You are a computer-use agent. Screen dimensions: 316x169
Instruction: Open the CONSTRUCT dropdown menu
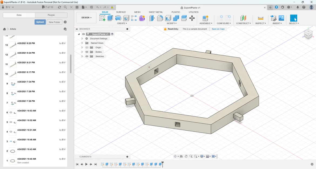click(243, 24)
